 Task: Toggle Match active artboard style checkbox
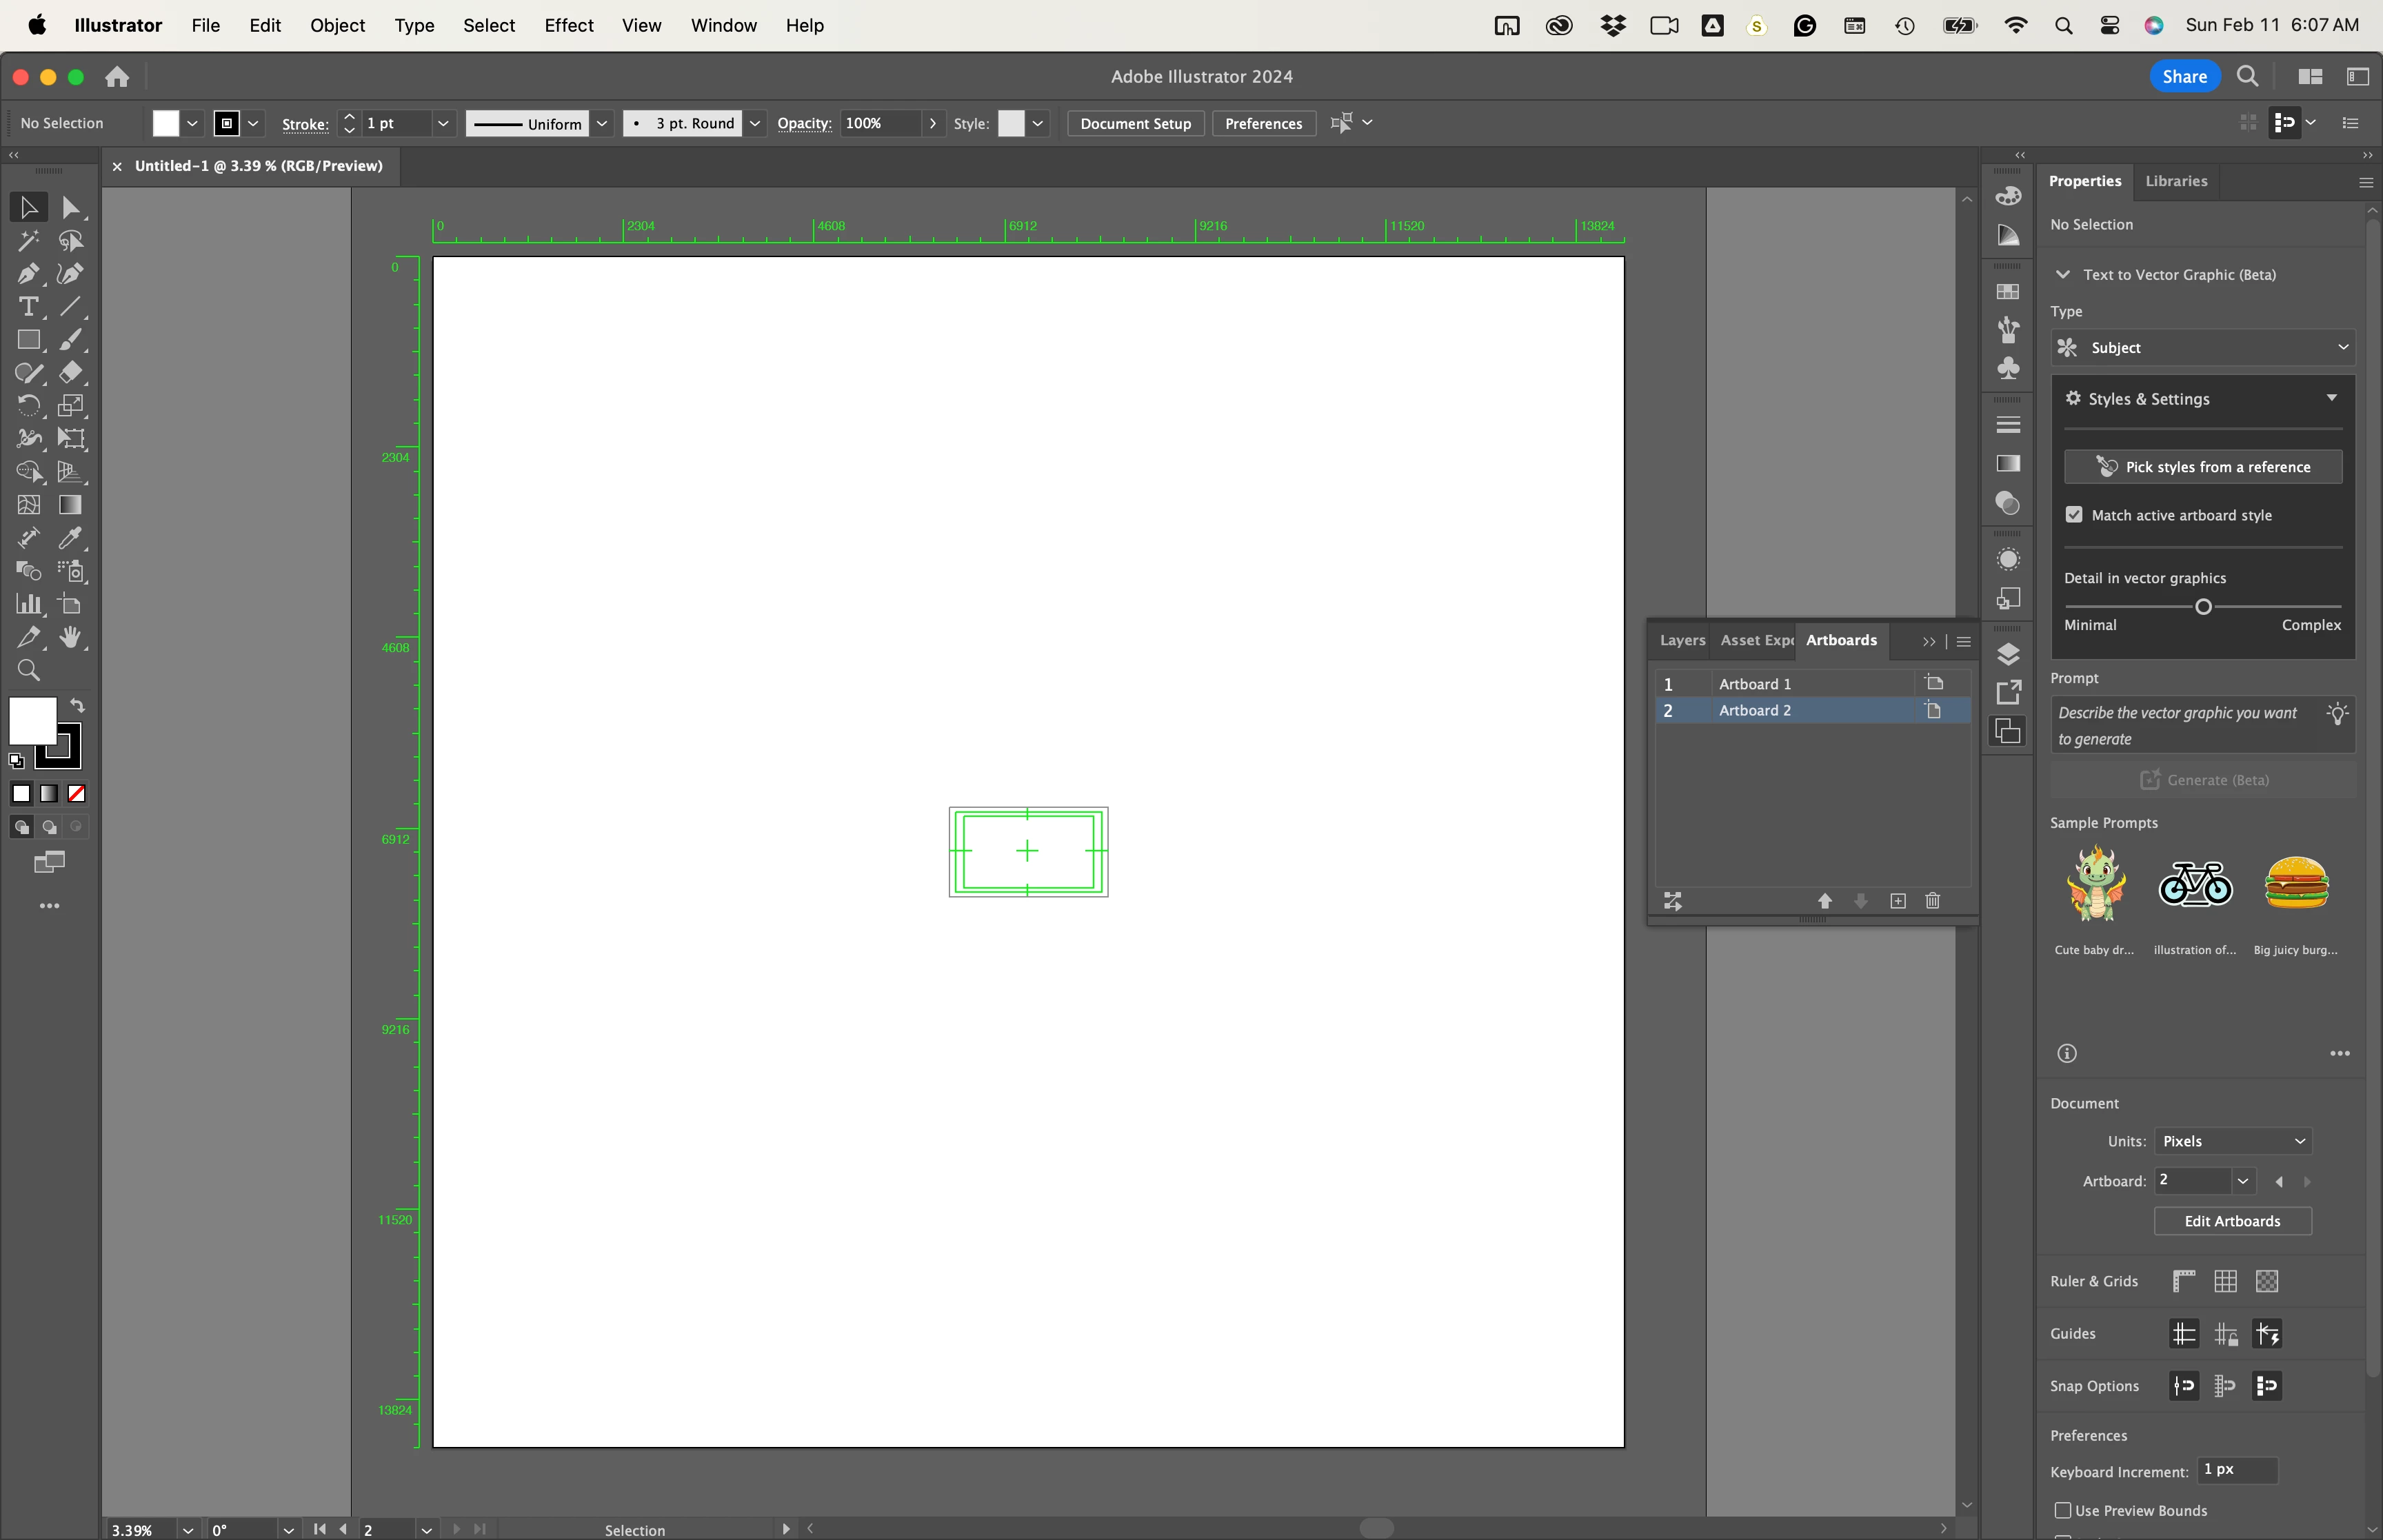click(x=2074, y=515)
